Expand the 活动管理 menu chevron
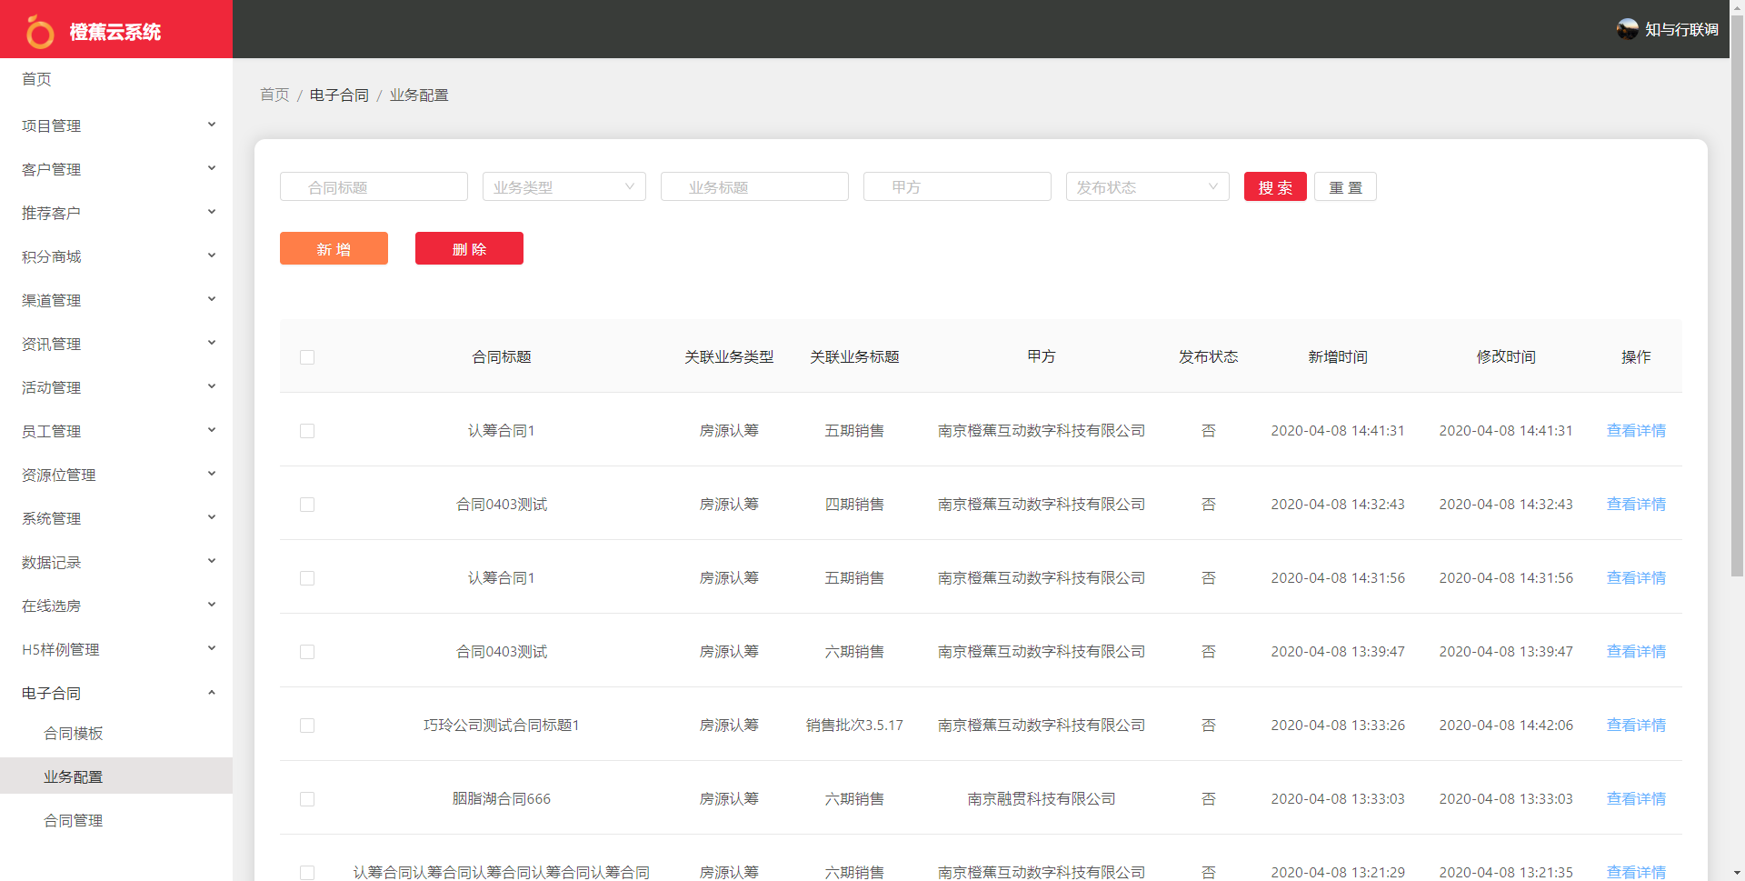This screenshot has height=881, width=1745. (212, 386)
